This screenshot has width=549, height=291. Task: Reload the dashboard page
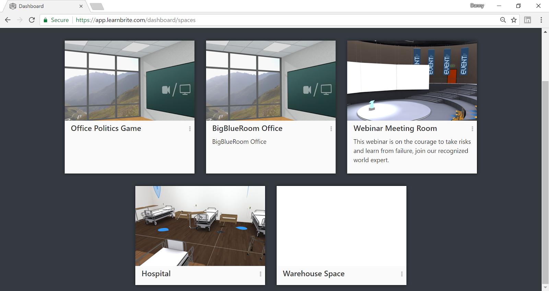pyautogui.click(x=32, y=20)
